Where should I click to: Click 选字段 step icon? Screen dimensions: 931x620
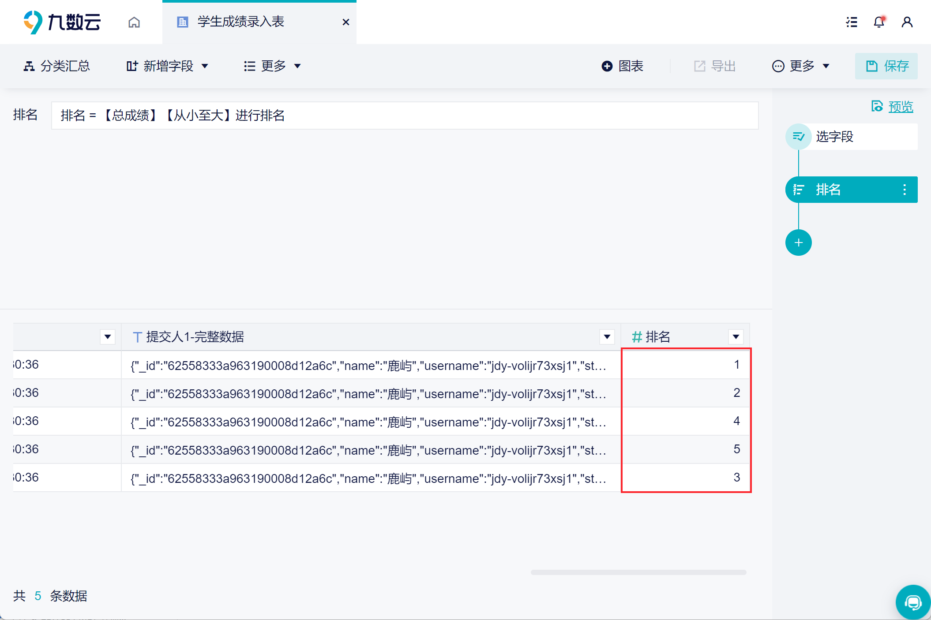[798, 137]
